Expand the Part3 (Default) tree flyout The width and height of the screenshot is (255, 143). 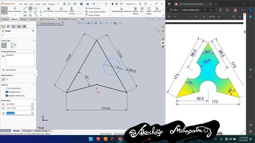click(37, 23)
